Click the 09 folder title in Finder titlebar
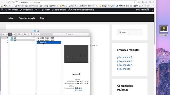 (37, 31)
